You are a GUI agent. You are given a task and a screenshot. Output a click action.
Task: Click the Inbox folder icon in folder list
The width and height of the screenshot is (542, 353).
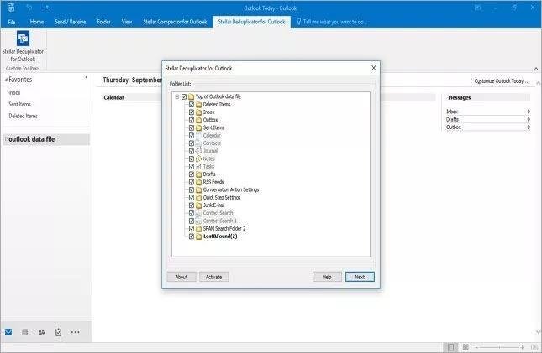pos(198,112)
